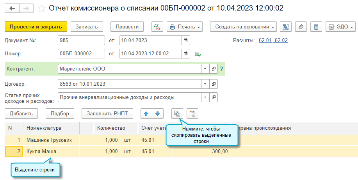This screenshot has width=358, height=180.
Task: Open calendar for Документ № date
Action: (x=185, y=41)
